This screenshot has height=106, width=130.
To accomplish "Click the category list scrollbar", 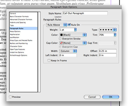I will pos(39,52).
